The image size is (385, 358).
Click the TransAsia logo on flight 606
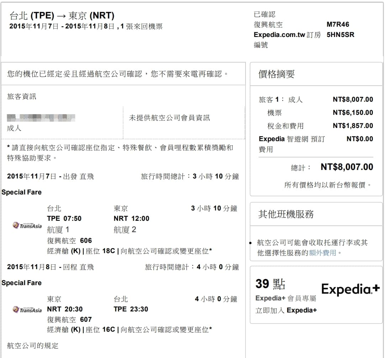(27, 225)
